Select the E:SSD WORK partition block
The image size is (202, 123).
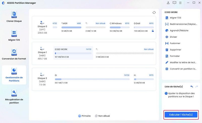(x=73, y=53)
